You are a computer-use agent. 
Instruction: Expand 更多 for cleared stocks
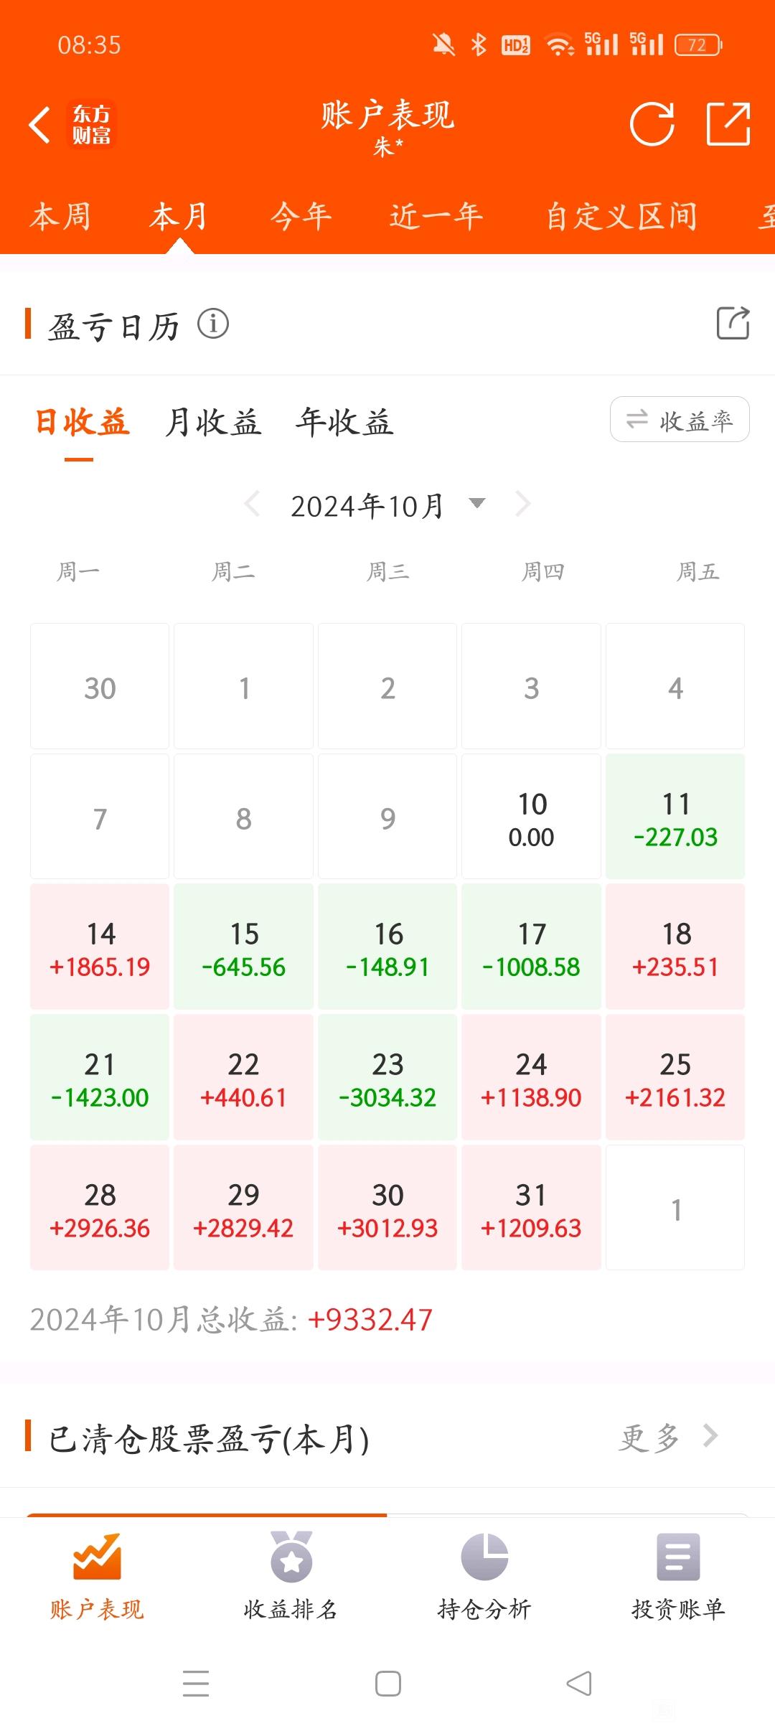[668, 1437]
